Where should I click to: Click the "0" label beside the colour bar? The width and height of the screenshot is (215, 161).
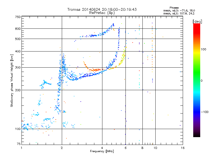click(x=202, y=80)
